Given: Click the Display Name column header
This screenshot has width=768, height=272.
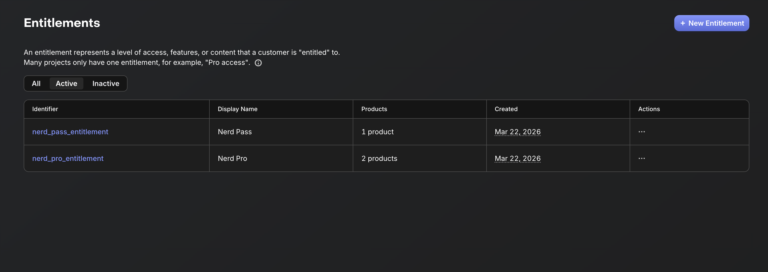Looking at the screenshot, I should (x=237, y=109).
